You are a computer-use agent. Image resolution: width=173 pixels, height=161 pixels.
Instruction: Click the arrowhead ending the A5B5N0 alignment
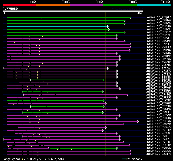(x=130, y=50)
